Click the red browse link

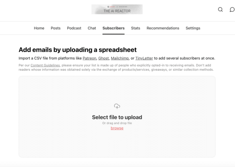pyautogui.click(x=117, y=128)
